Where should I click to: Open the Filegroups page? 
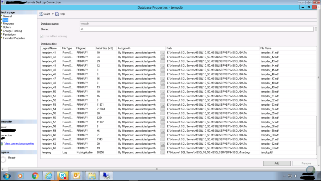[8, 24]
